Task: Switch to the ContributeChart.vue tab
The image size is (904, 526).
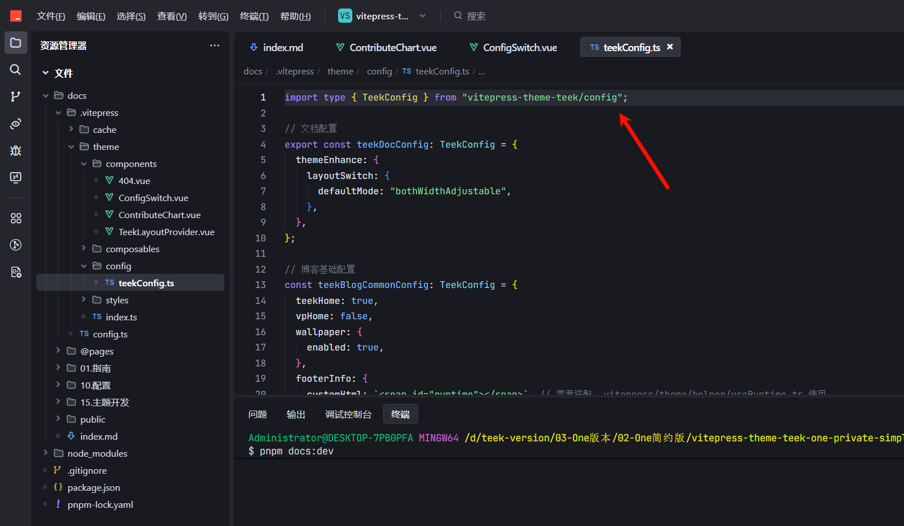Action: point(386,47)
